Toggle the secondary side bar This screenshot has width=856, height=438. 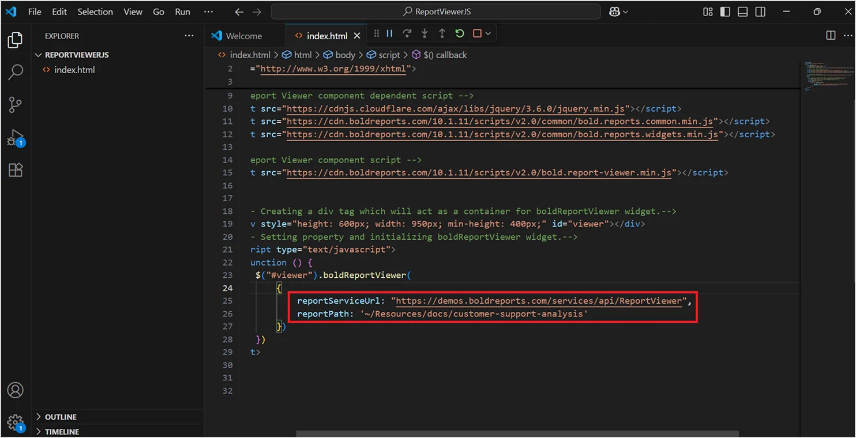coord(760,12)
